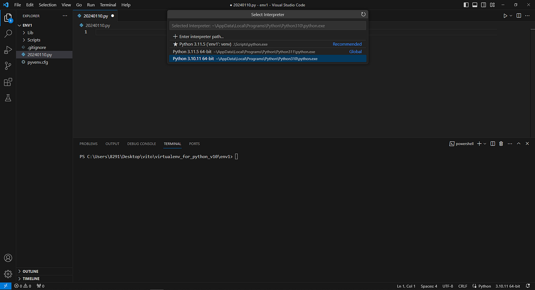Toggle secondary side bar visibility

[x=484, y=5]
